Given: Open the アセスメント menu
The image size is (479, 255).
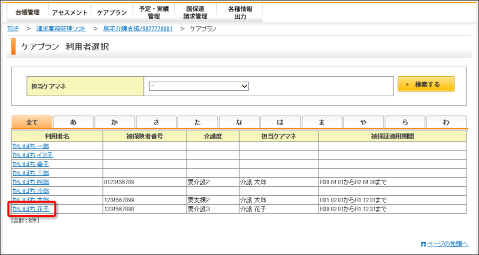Looking at the screenshot, I should point(69,13).
